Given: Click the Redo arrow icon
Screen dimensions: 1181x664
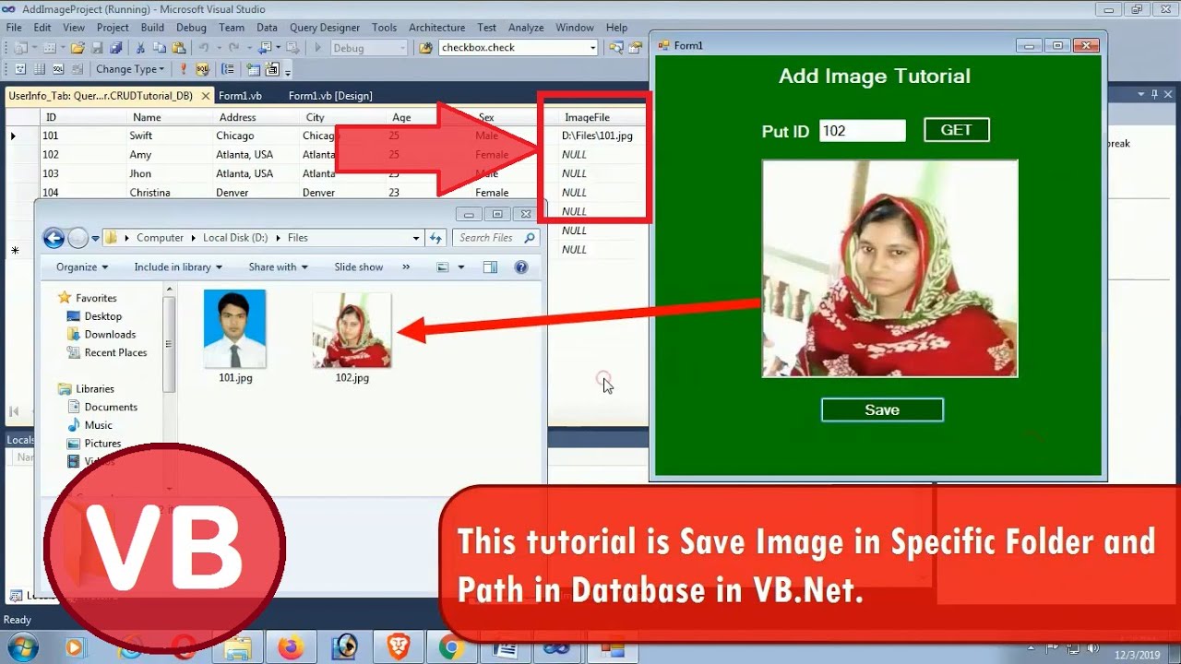Looking at the screenshot, I should tap(233, 47).
